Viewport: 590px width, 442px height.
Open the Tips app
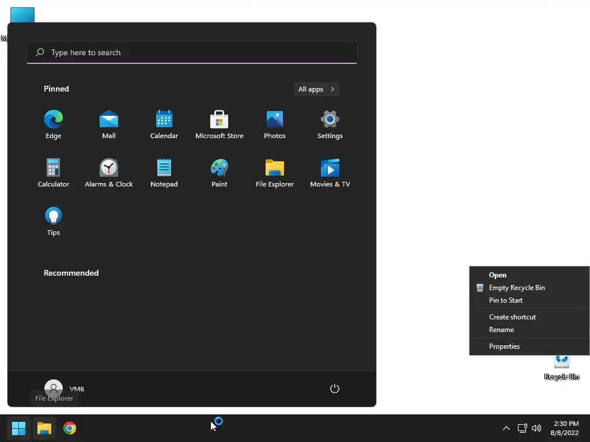[54, 222]
